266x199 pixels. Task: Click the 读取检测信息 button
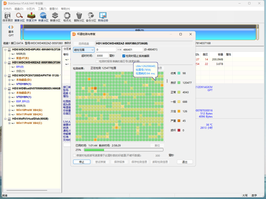tap(160, 162)
